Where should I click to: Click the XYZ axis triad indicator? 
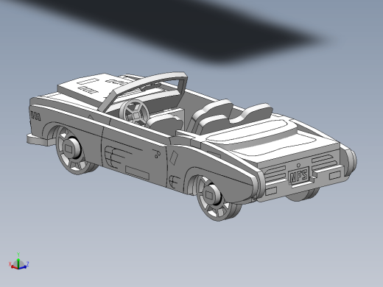(x=18, y=261)
